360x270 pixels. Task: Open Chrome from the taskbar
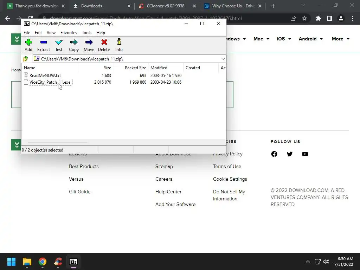pos(43,262)
